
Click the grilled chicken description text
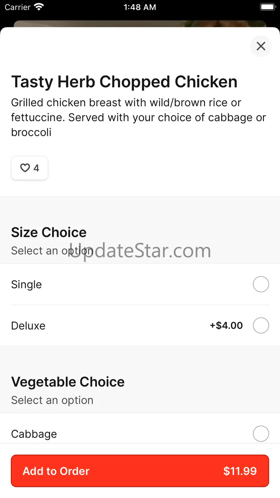(139, 117)
